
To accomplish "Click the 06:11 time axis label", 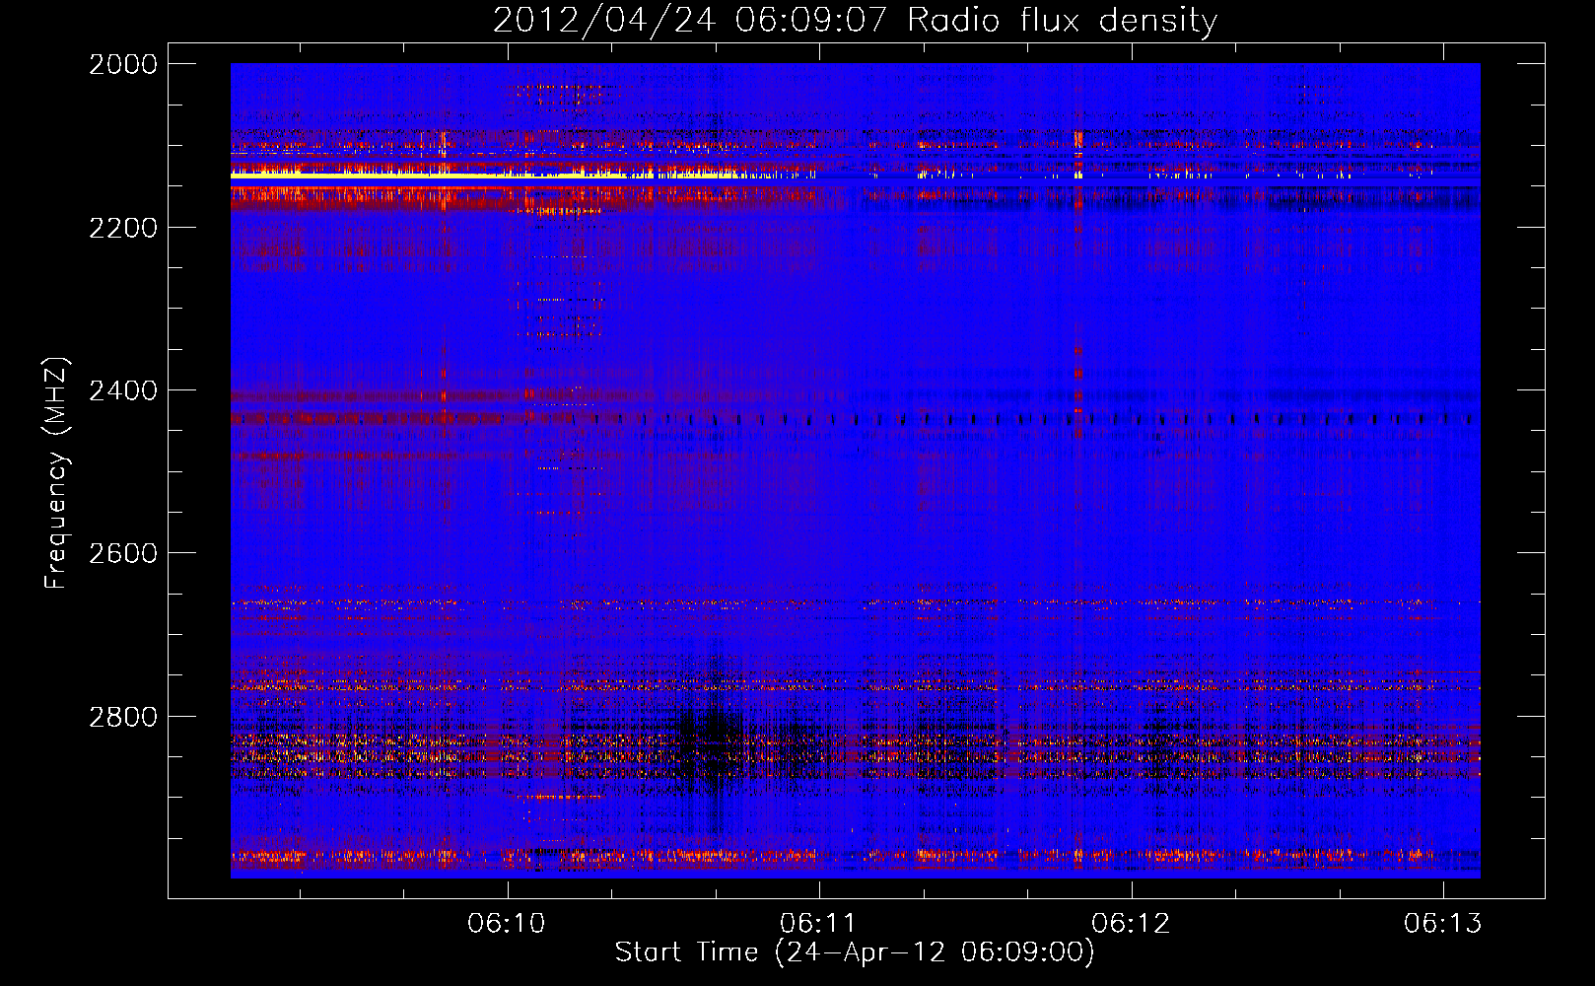I will pyautogui.click(x=818, y=923).
